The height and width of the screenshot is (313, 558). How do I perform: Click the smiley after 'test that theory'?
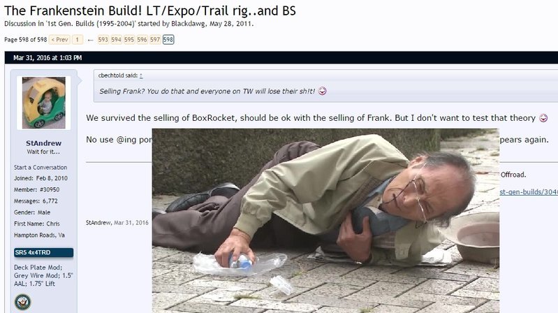[543, 118]
